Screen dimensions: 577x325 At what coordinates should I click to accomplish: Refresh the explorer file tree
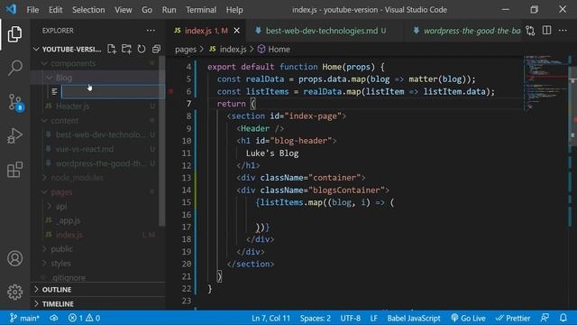tap(142, 49)
